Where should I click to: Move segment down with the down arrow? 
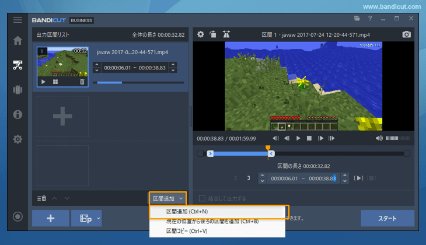point(67,198)
